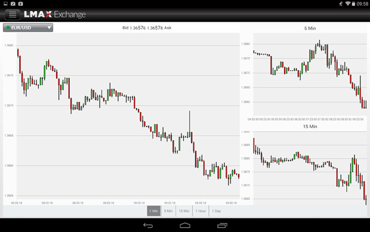
Task: Open the image notification icon in the status bar
Action: pos(5,4)
